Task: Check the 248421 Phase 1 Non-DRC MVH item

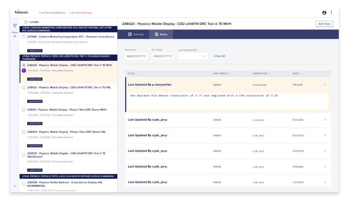Action: pos(24,110)
